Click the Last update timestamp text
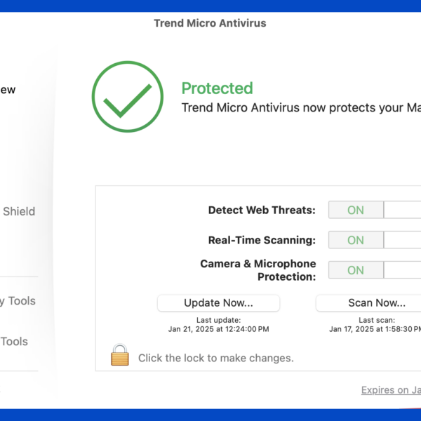421x421 pixels. tap(218, 329)
